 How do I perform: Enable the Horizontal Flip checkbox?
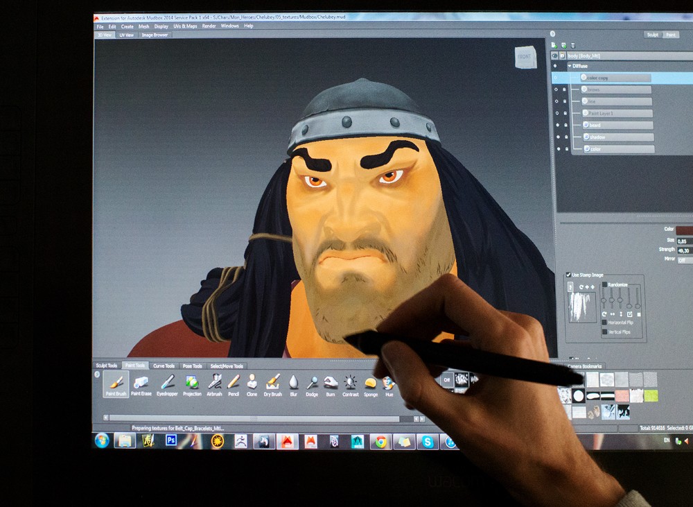pos(604,323)
